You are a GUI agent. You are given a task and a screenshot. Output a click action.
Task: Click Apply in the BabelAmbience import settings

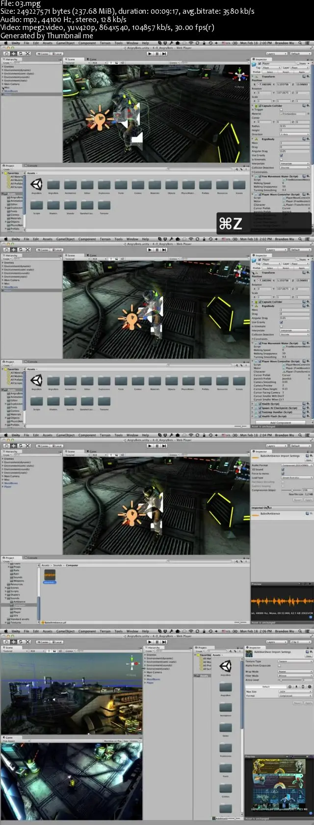308,500
